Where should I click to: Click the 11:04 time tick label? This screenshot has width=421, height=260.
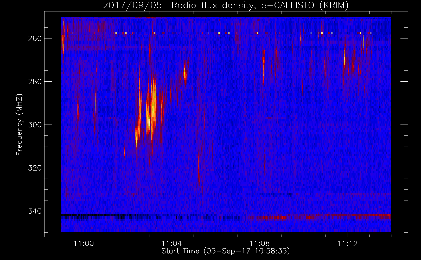[172, 244]
